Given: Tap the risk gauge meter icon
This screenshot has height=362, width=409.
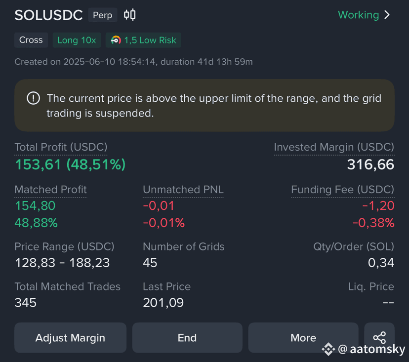Looking at the screenshot, I should [116, 40].
